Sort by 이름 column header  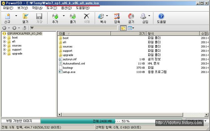(x=84, y=33)
